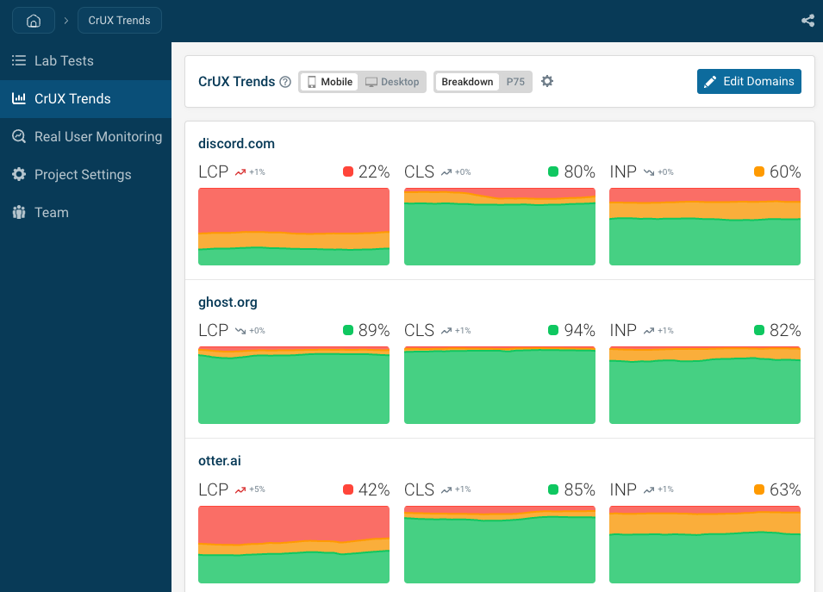
Task: Click the Project Settings gear icon
Action: click(19, 174)
